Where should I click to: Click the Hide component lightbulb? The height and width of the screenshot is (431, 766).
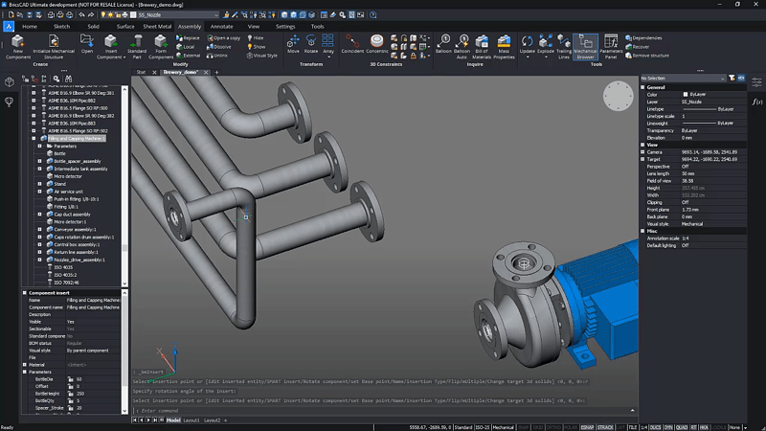(x=256, y=37)
